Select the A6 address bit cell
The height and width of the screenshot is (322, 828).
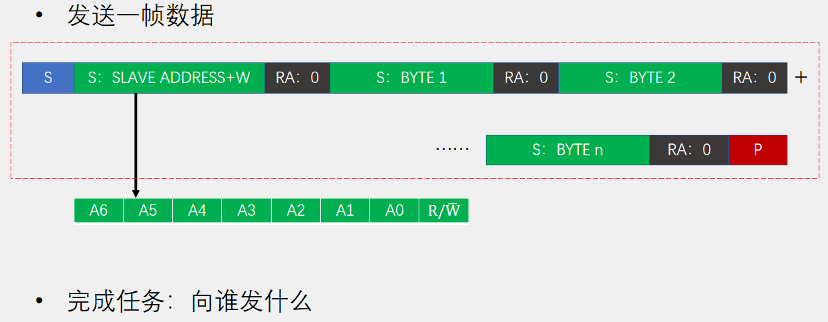[x=98, y=211]
